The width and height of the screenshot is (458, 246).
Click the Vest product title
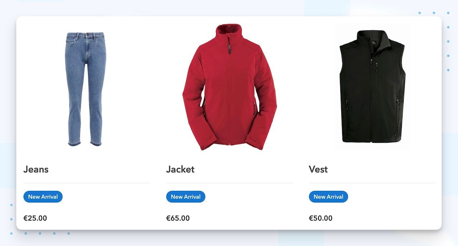pos(318,169)
